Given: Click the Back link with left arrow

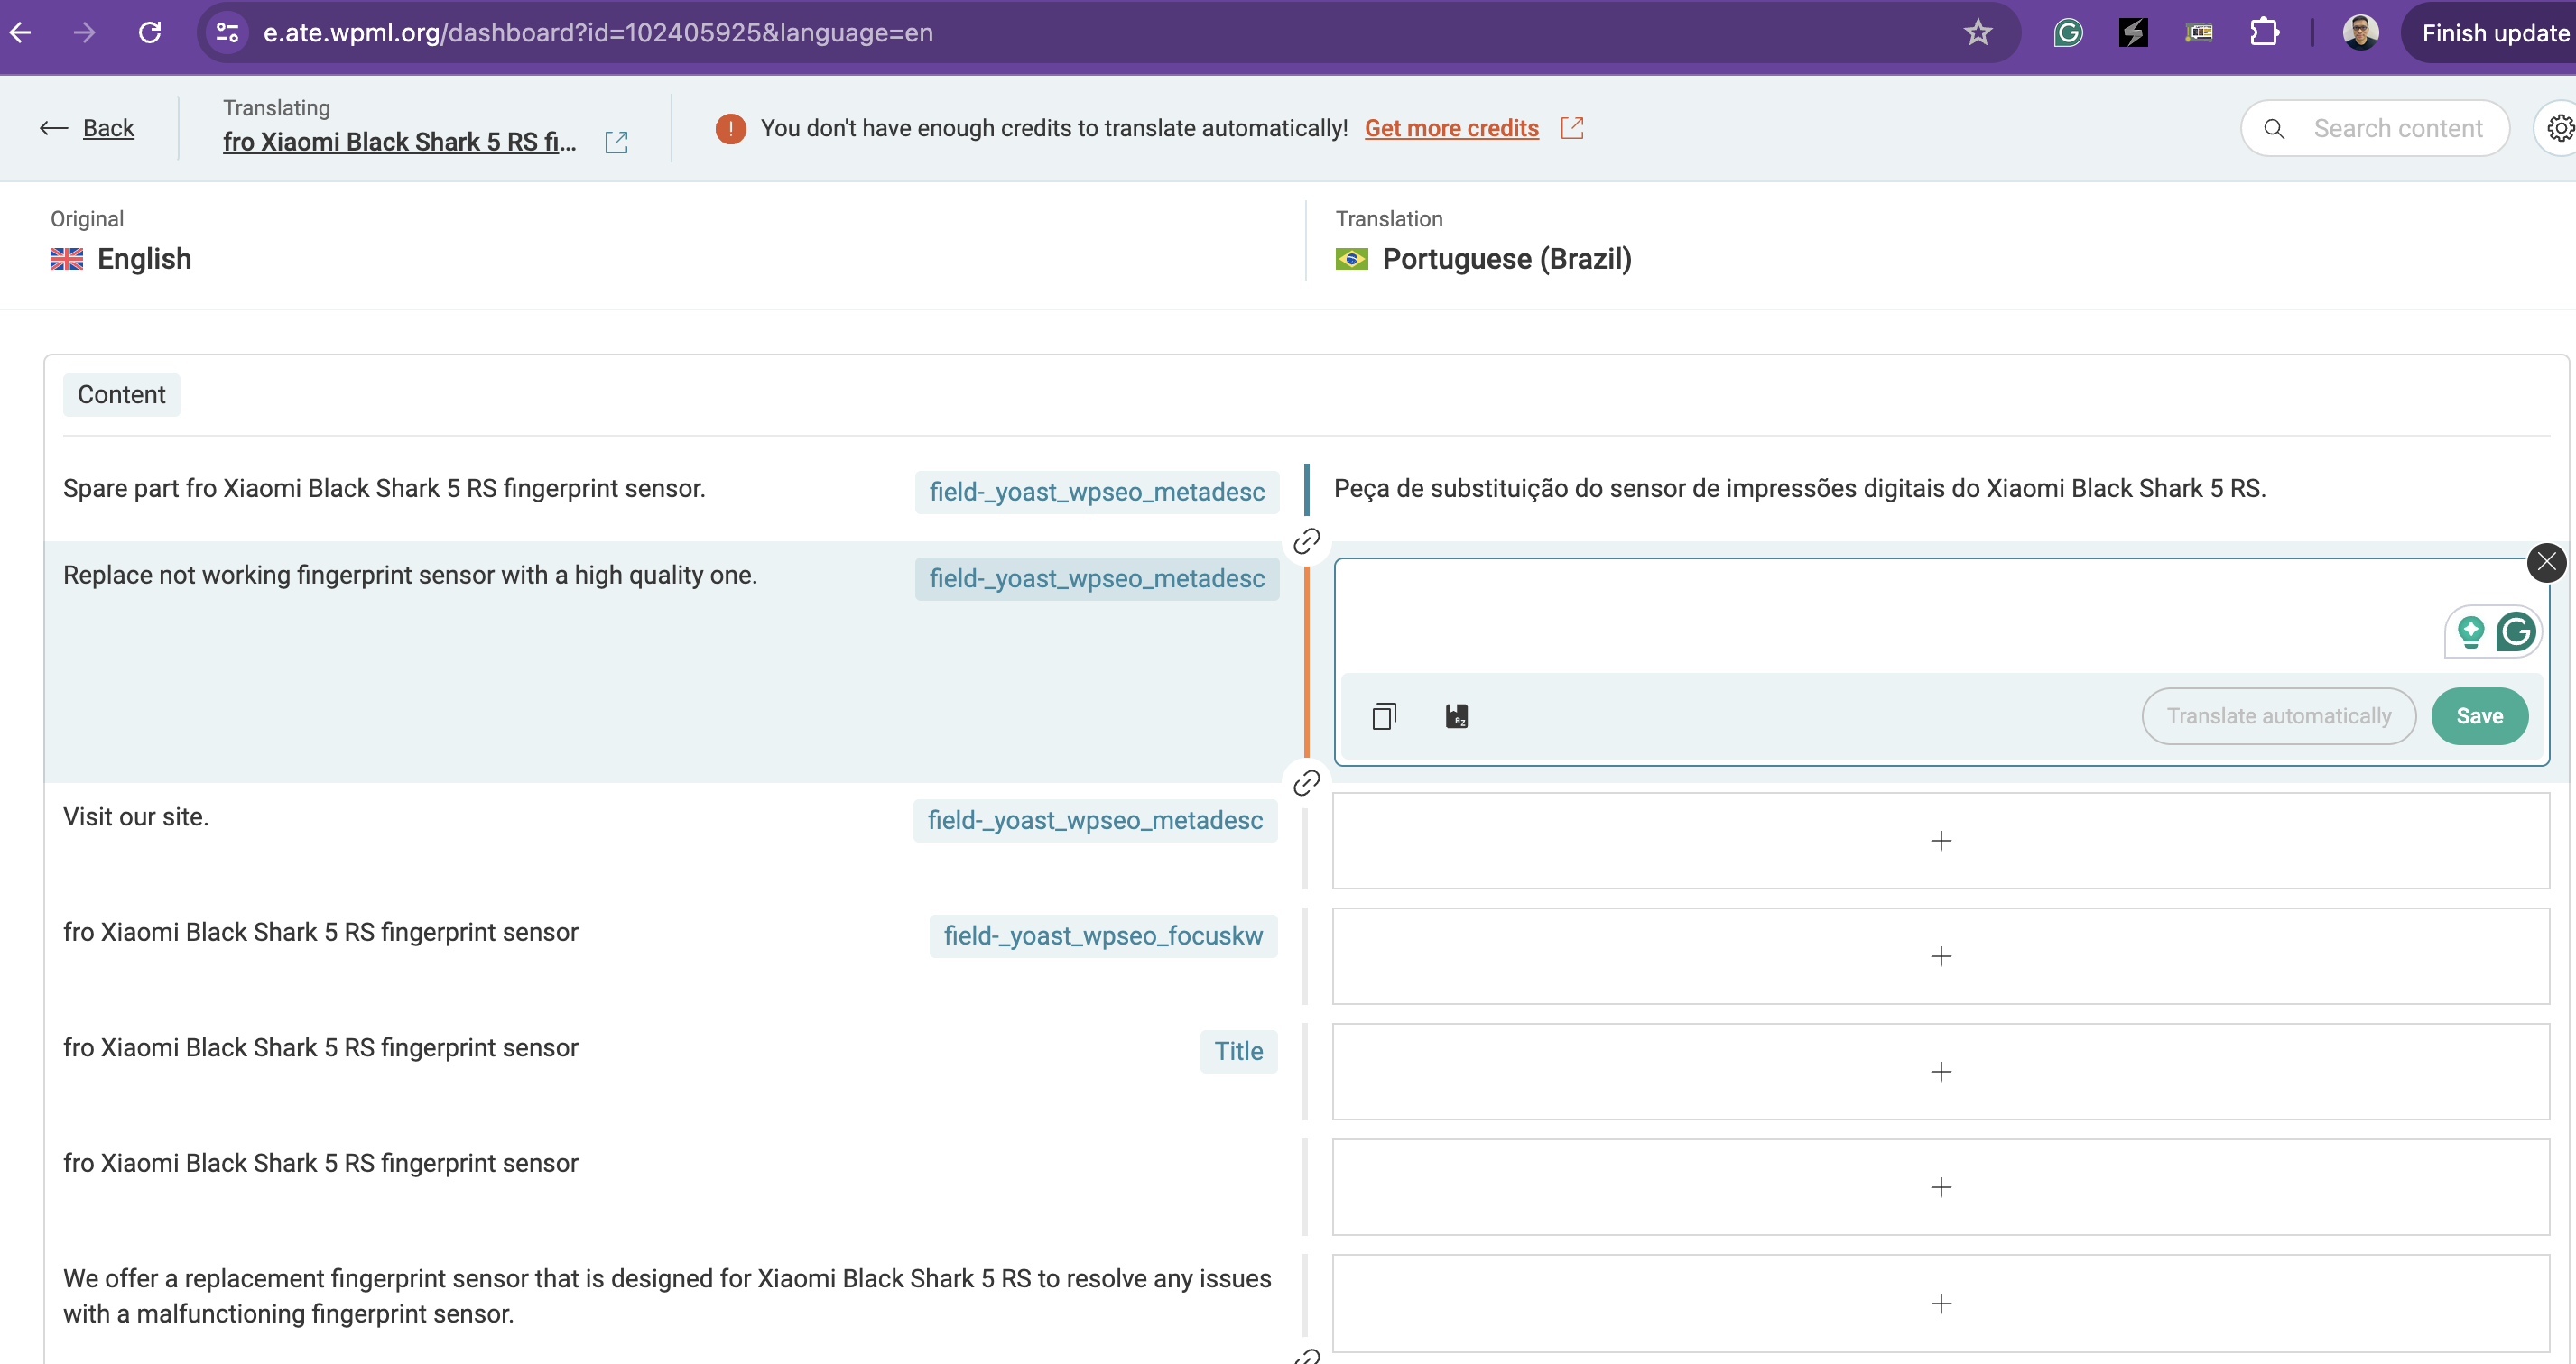Looking at the screenshot, I should (x=87, y=128).
